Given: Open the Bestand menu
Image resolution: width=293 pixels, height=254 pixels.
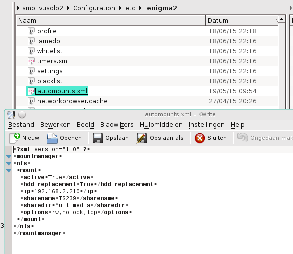Looking at the screenshot, I should pyautogui.click(x=21, y=125).
